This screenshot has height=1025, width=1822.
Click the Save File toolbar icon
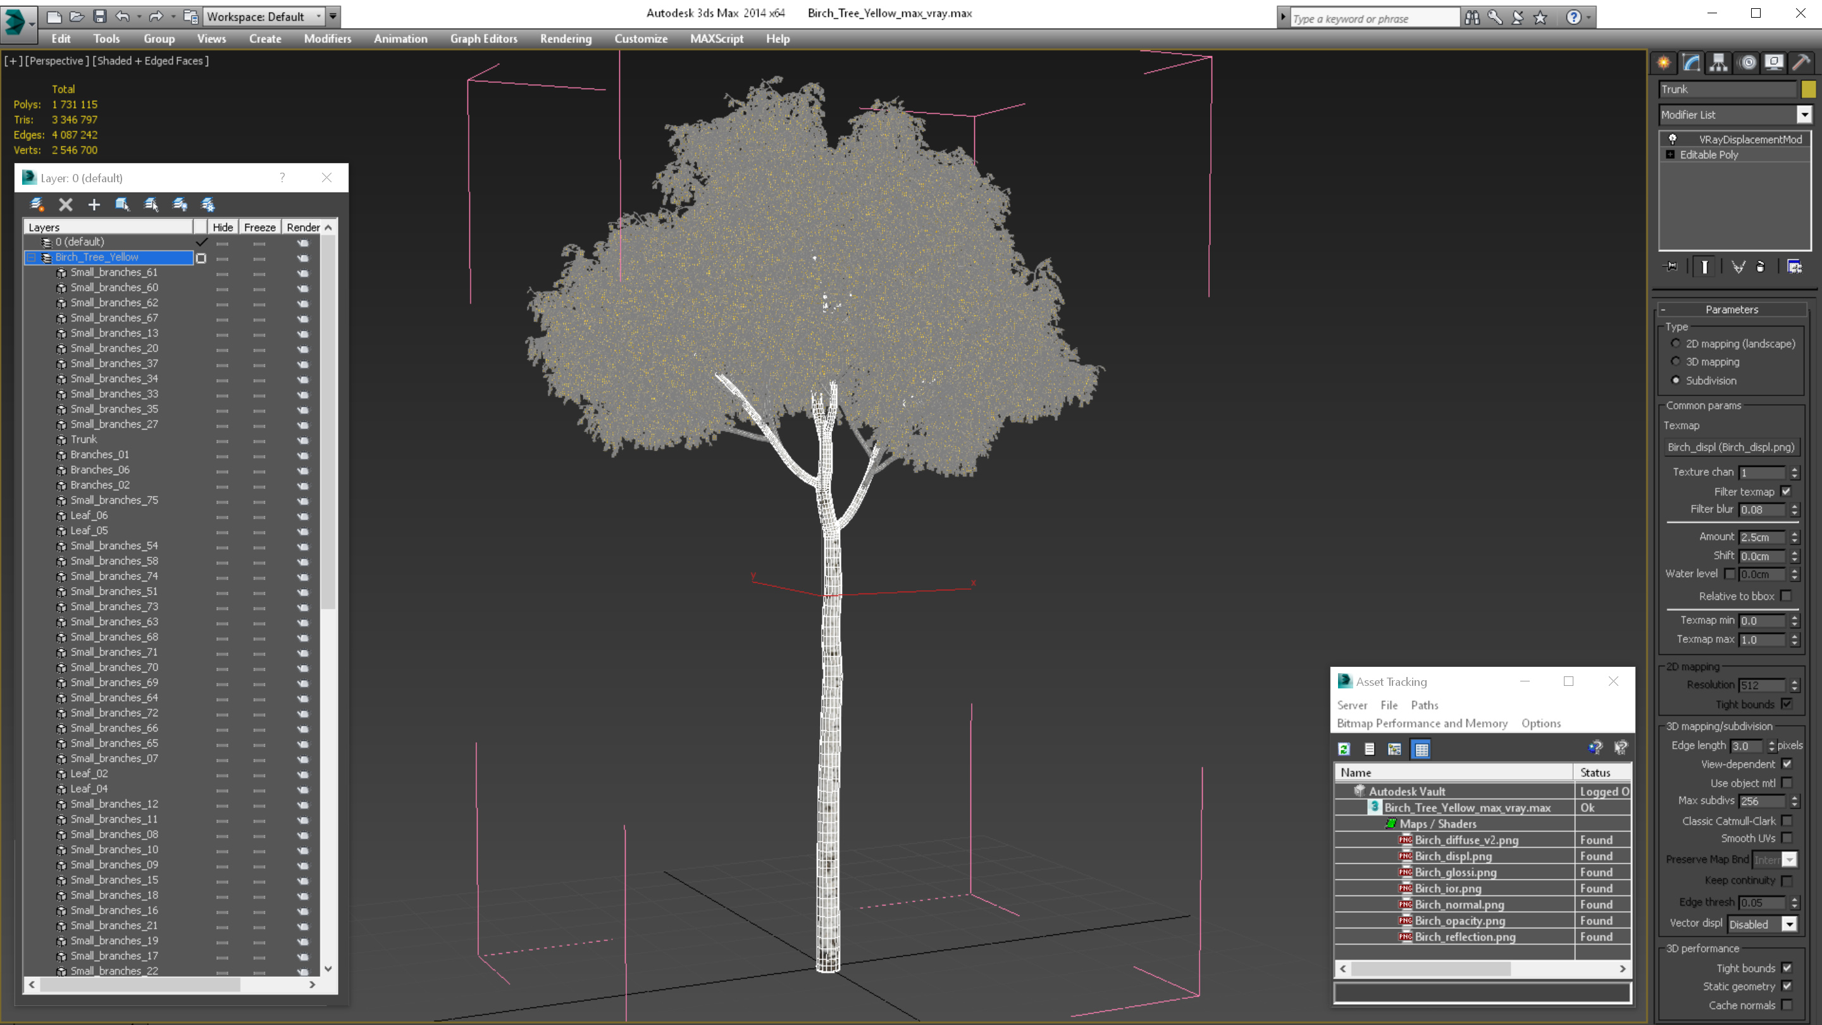click(x=100, y=16)
